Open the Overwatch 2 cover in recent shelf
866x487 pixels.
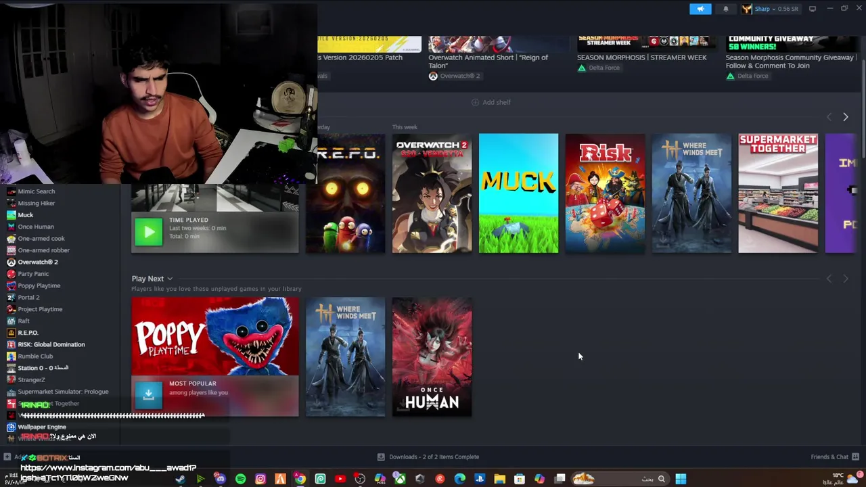point(432,193)
